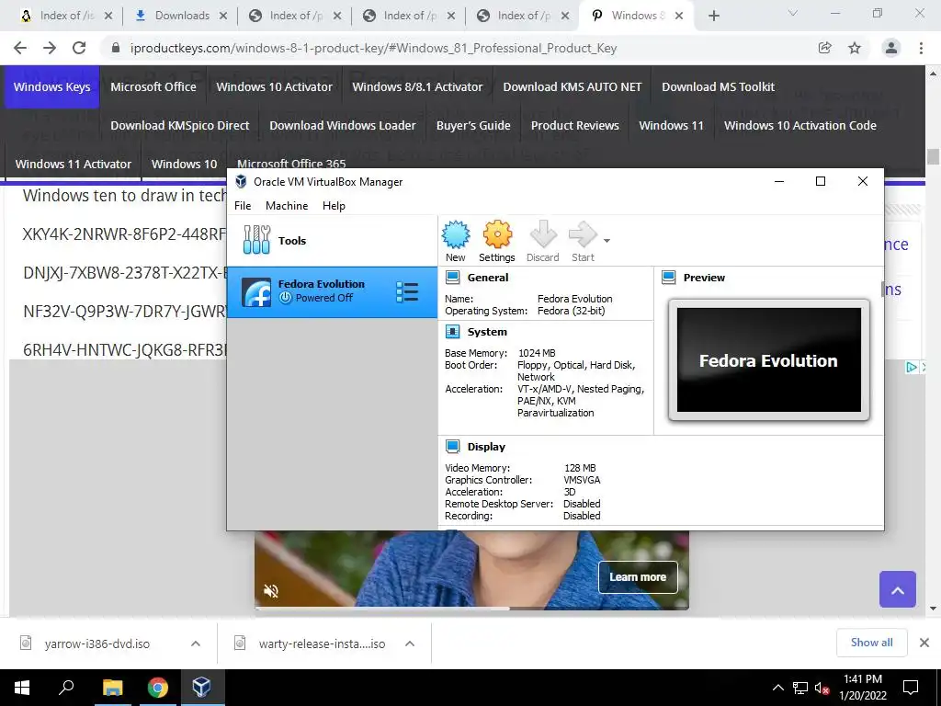Open Download KMSpico Direct link

click(179, 125)
